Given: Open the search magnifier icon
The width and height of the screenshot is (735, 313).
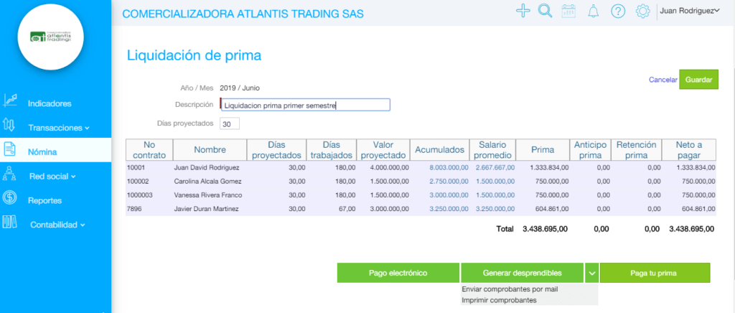Looking at the screenshot, I should [546, 11].
